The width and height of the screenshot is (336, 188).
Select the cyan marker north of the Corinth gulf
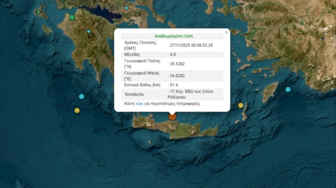coord(126,8)
